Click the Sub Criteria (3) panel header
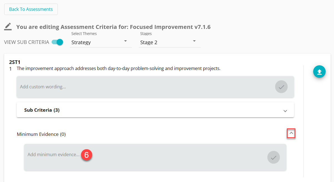 click(x=155, y=110)
